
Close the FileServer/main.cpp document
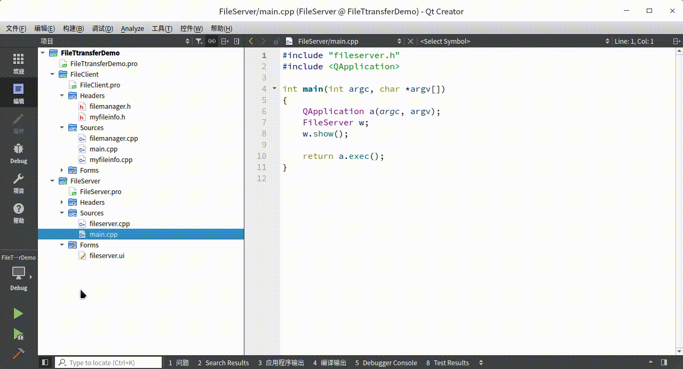pyautogui.click(x=410, y=41)
